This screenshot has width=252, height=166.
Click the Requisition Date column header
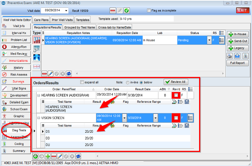[x=127, y=33]
